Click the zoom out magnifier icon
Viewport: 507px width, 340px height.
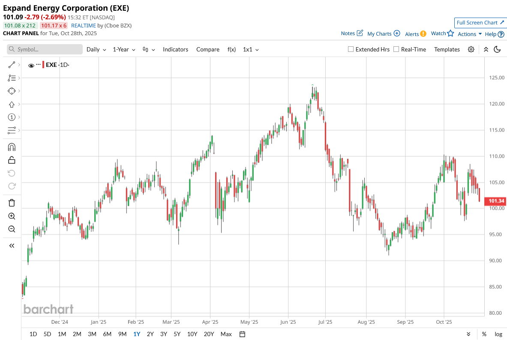(12, 229)
